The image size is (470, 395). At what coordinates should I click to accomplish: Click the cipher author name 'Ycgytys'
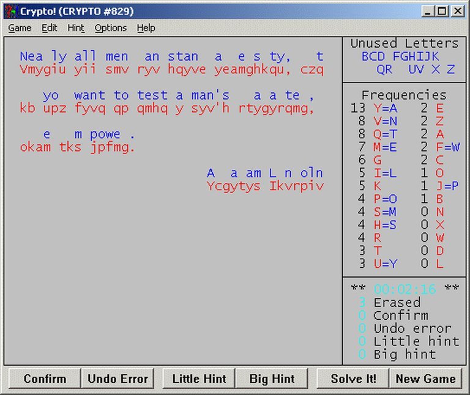click(234, 186)
